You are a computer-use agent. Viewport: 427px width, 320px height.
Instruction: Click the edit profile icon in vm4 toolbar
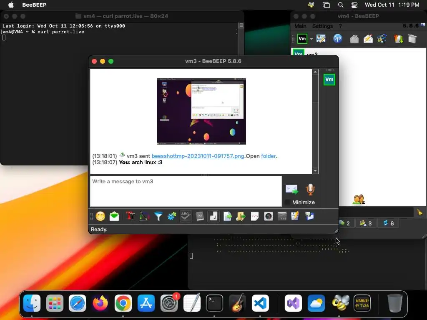[321, 39]
